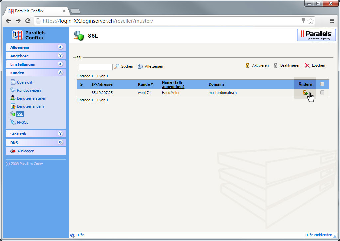
Task: Click the MySQL dolphin icon
Action: click(x=13, y=122)
